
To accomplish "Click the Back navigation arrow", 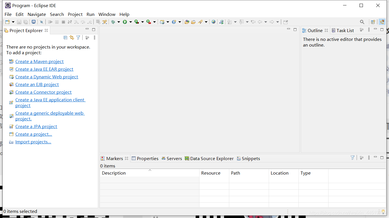I will coord(260,22).
